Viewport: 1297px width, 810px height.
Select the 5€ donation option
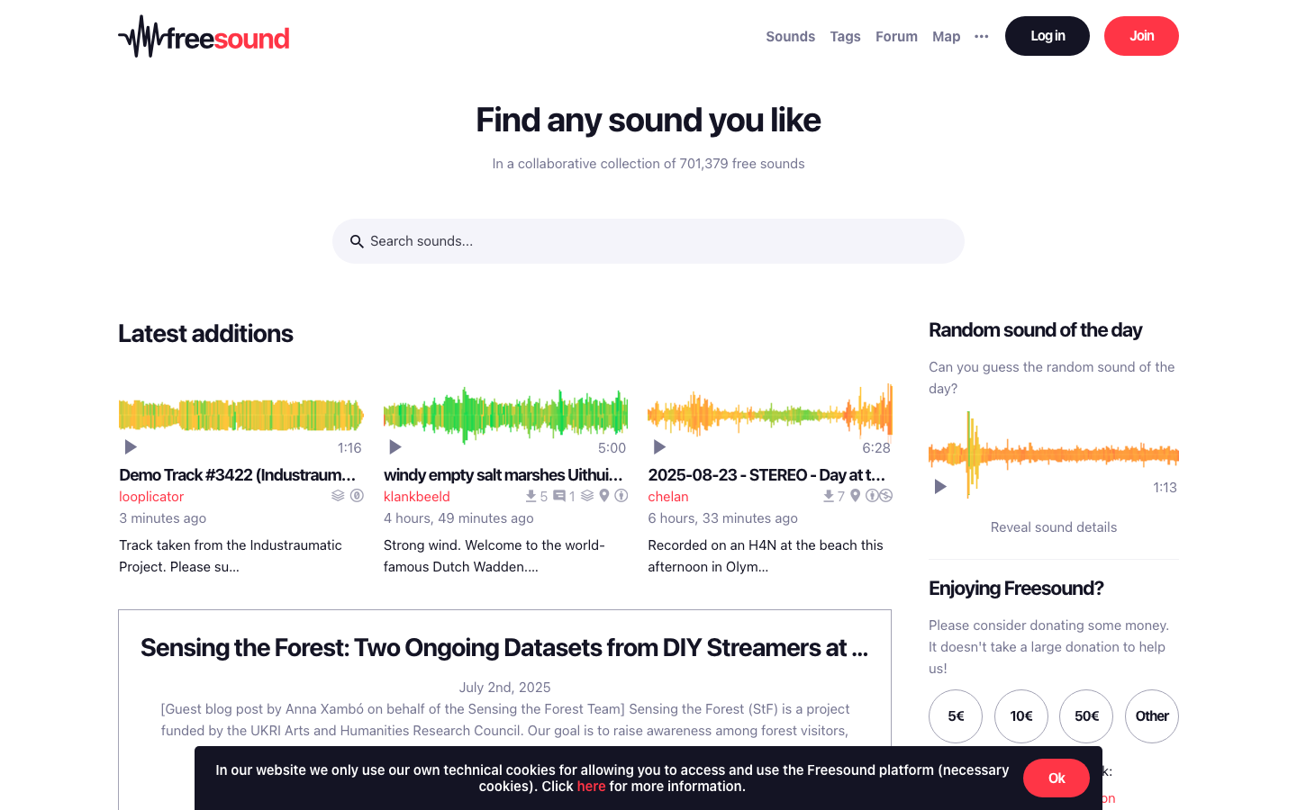(956, 716)
